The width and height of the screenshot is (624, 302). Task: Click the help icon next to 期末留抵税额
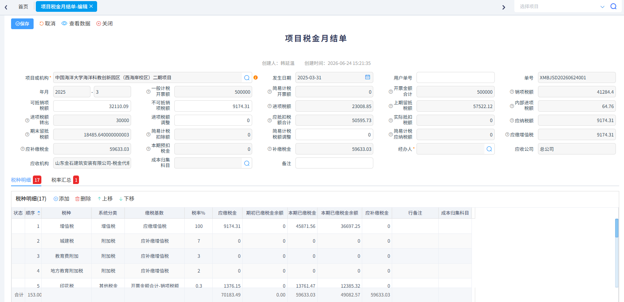click(x=27, y=135)
